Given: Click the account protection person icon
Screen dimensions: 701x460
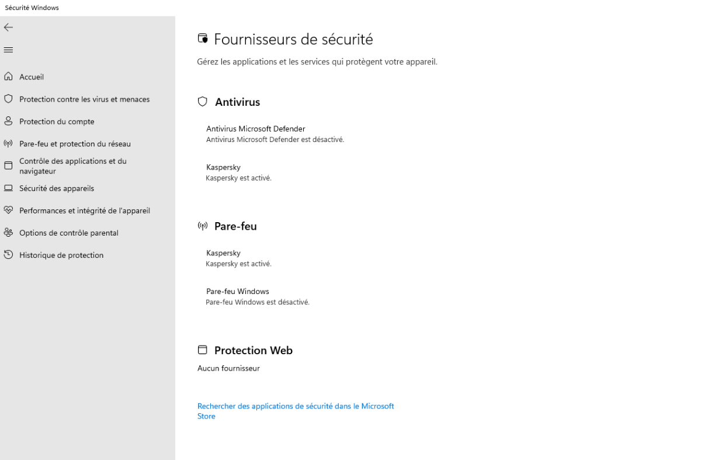Looking at the screenshot, I should [8, 121].
